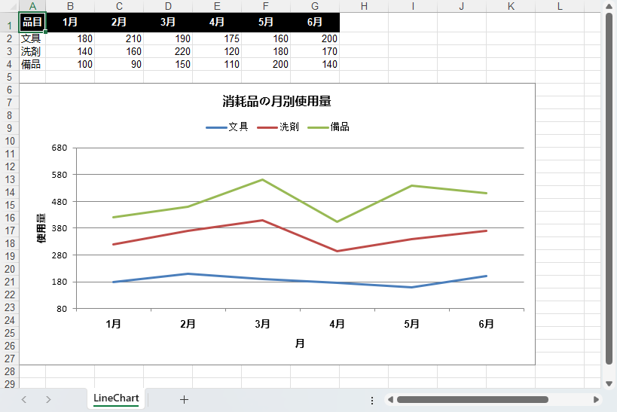The image size is (617, 412).
Task: Click the horizontal scrollbar left arrow
Action: click(x=390, y=400)
